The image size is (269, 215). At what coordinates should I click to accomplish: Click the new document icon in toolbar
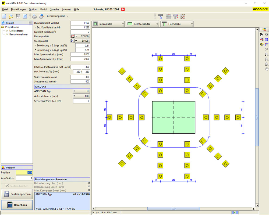click(x=4, y=16)
